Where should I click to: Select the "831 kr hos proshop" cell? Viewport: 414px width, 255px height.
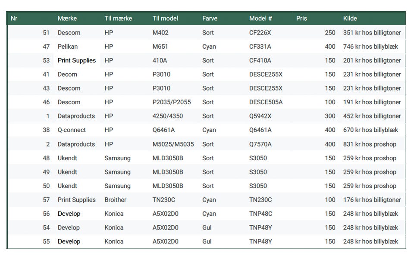(x=370, y=144)
